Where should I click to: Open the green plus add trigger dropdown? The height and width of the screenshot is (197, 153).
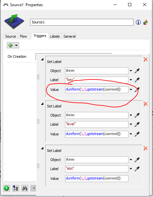tap(13, 45)
